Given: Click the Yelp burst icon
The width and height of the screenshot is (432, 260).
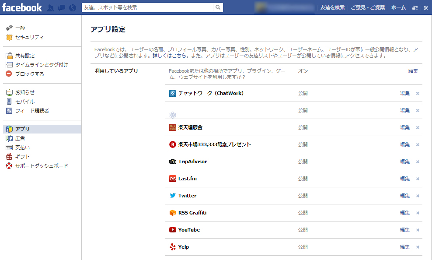Looking at the screenshot, I should click(172, 247).
